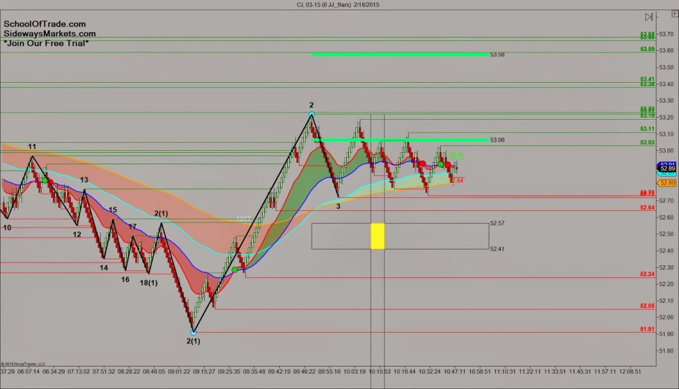This screenshot has width=679, height=389.
Task: Select wave label 12
Action: [x=77, y=235]
